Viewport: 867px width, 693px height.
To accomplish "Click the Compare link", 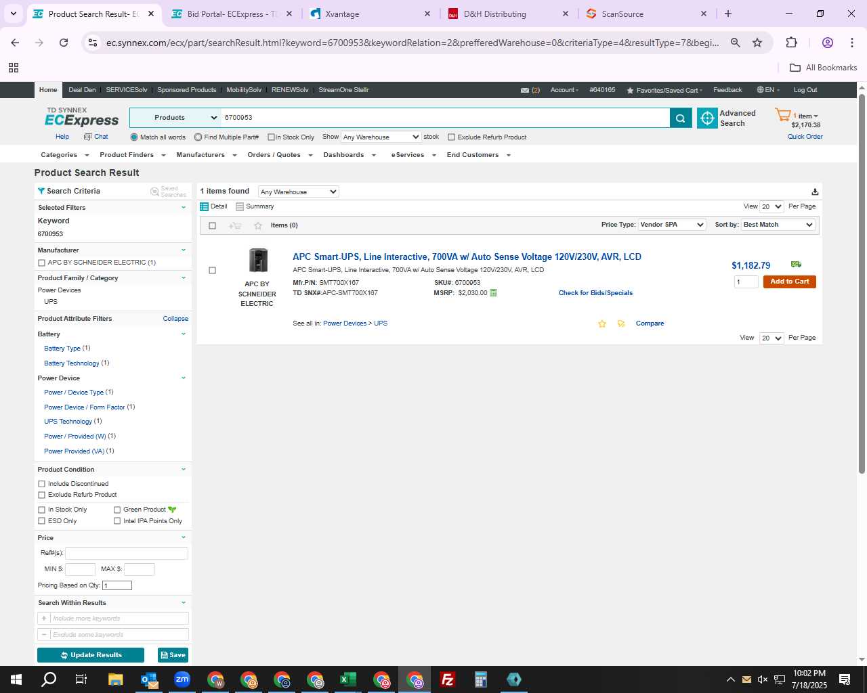I will click(650, 323).
